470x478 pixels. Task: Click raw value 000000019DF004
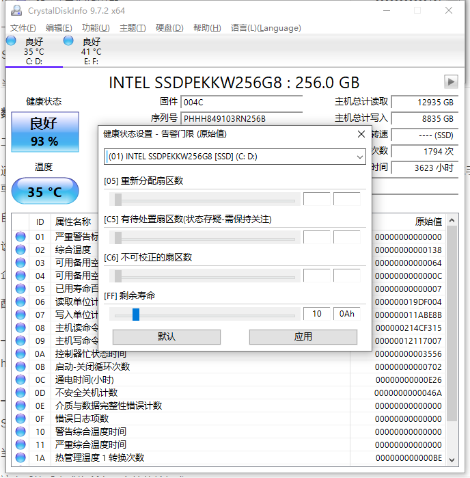click(x=408, y=302)
